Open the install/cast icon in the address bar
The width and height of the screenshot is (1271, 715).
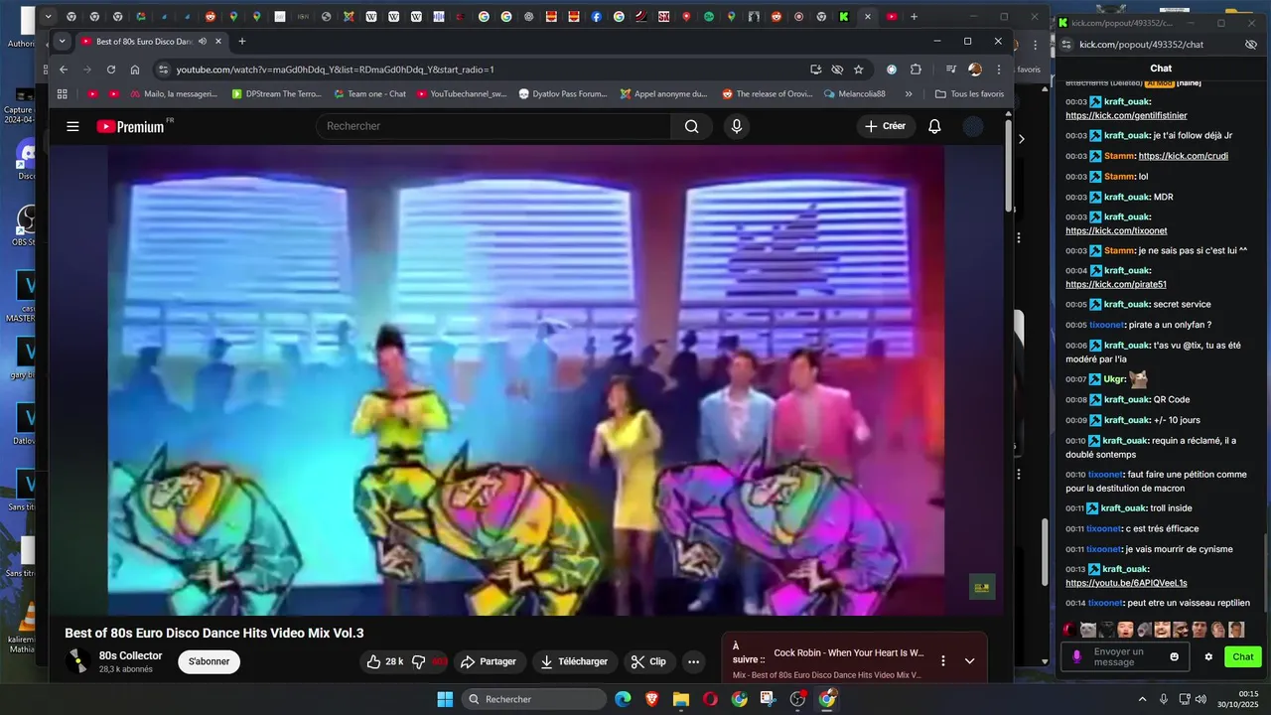[x=815, y=70]
